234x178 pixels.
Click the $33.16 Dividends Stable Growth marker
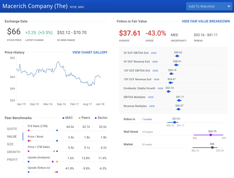tap(169, 92)
